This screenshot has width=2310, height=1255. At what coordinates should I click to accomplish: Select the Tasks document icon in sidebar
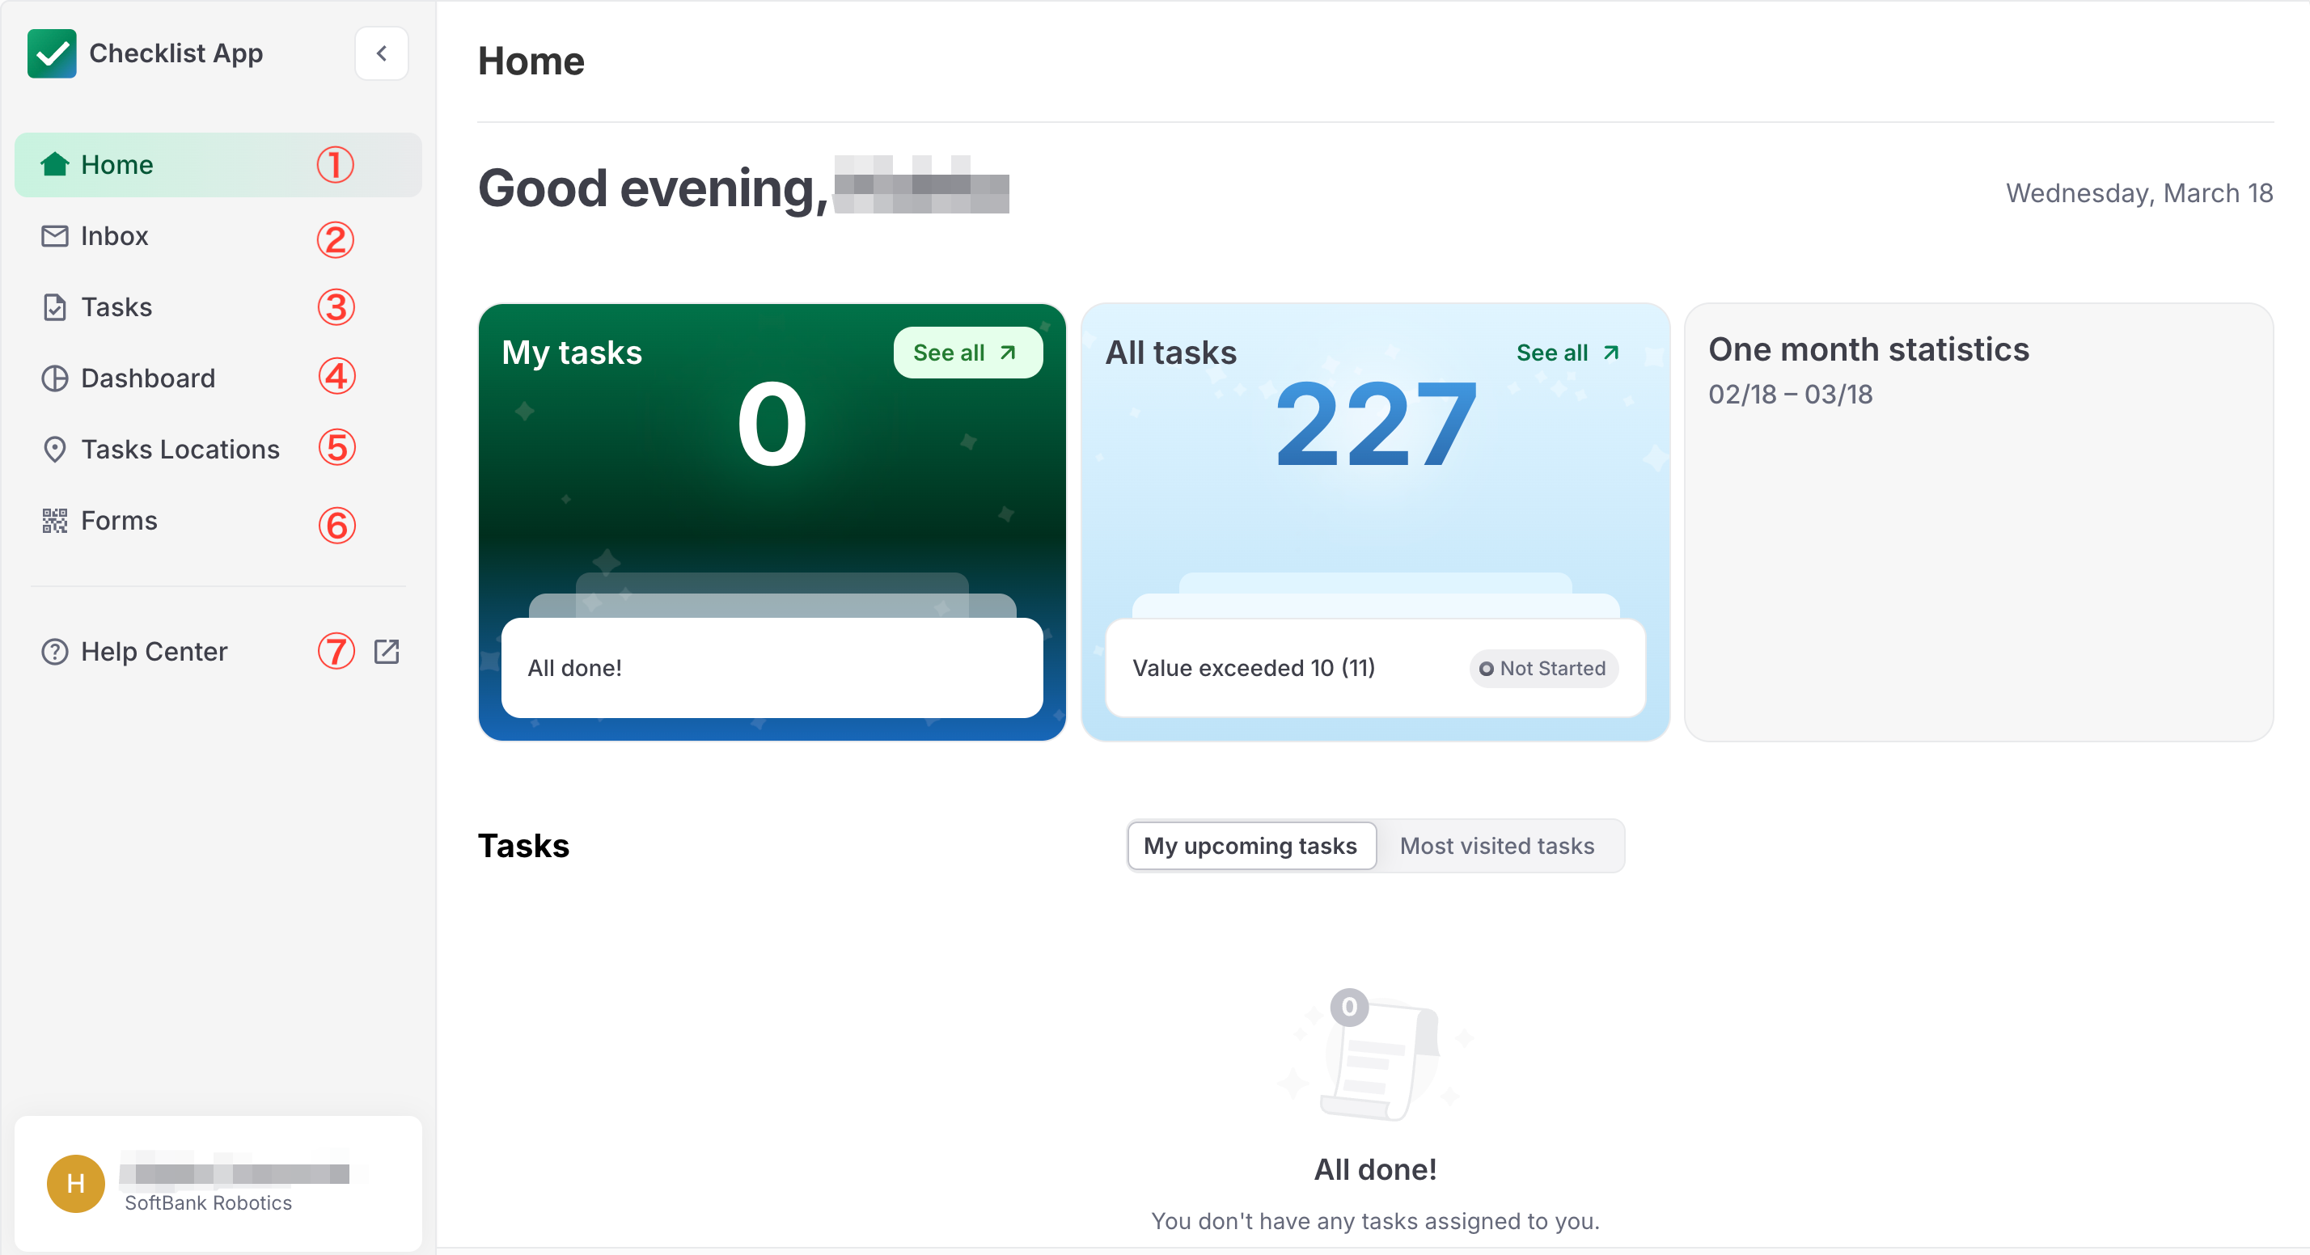(55, 307)
